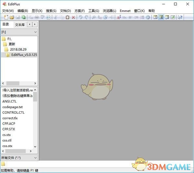Click the Save disk icon
Viewport: 194px width, 173px height.
tap(18, 17)
